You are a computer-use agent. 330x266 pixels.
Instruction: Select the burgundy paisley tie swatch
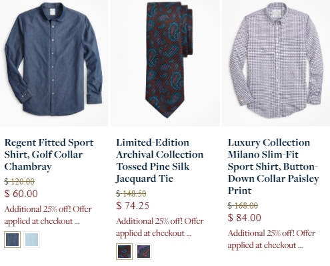tap(124, 251)
